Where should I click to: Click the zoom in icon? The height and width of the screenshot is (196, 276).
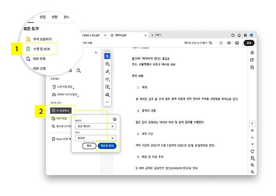(x=252, y=165)
